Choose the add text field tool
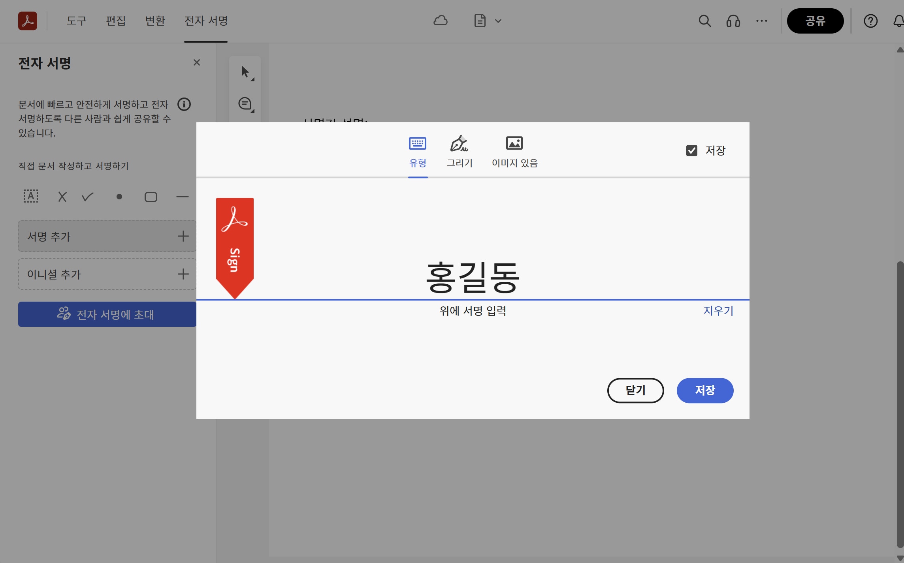The height and width of the screenshot is (563, 904). 31,196
